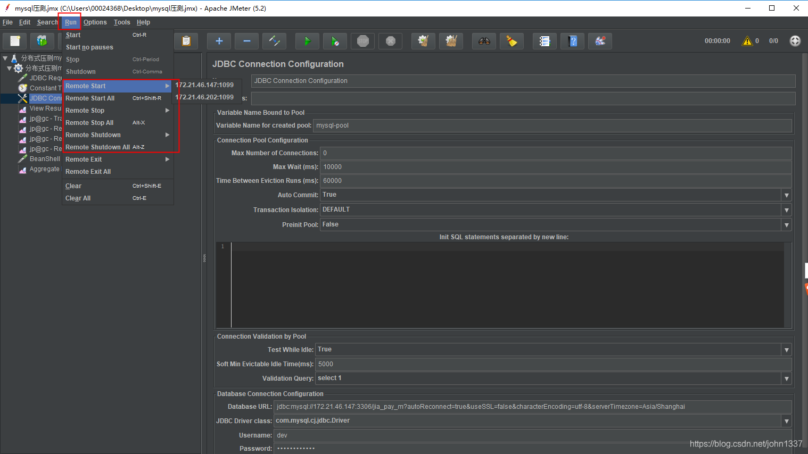This screenshot has width=808, height=454.
Task: Click the flask icon of the test plan
Action: click(14, 58)
